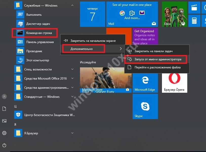Open the Get Organized OneNote tile

(145, 36)
